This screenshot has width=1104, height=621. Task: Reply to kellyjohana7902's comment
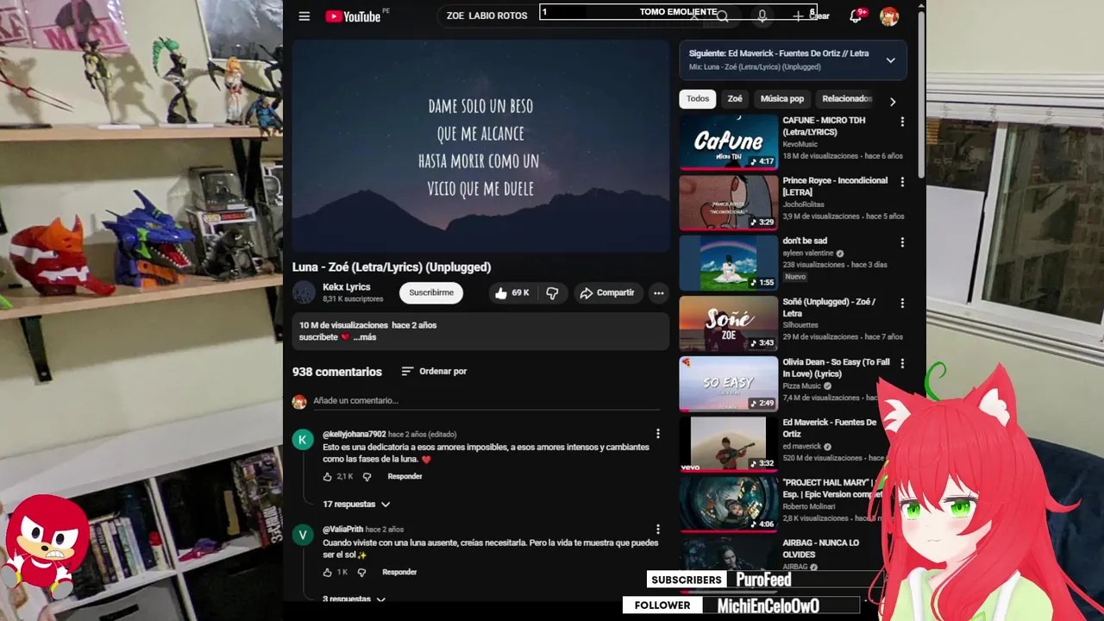(x=405, y=477)
